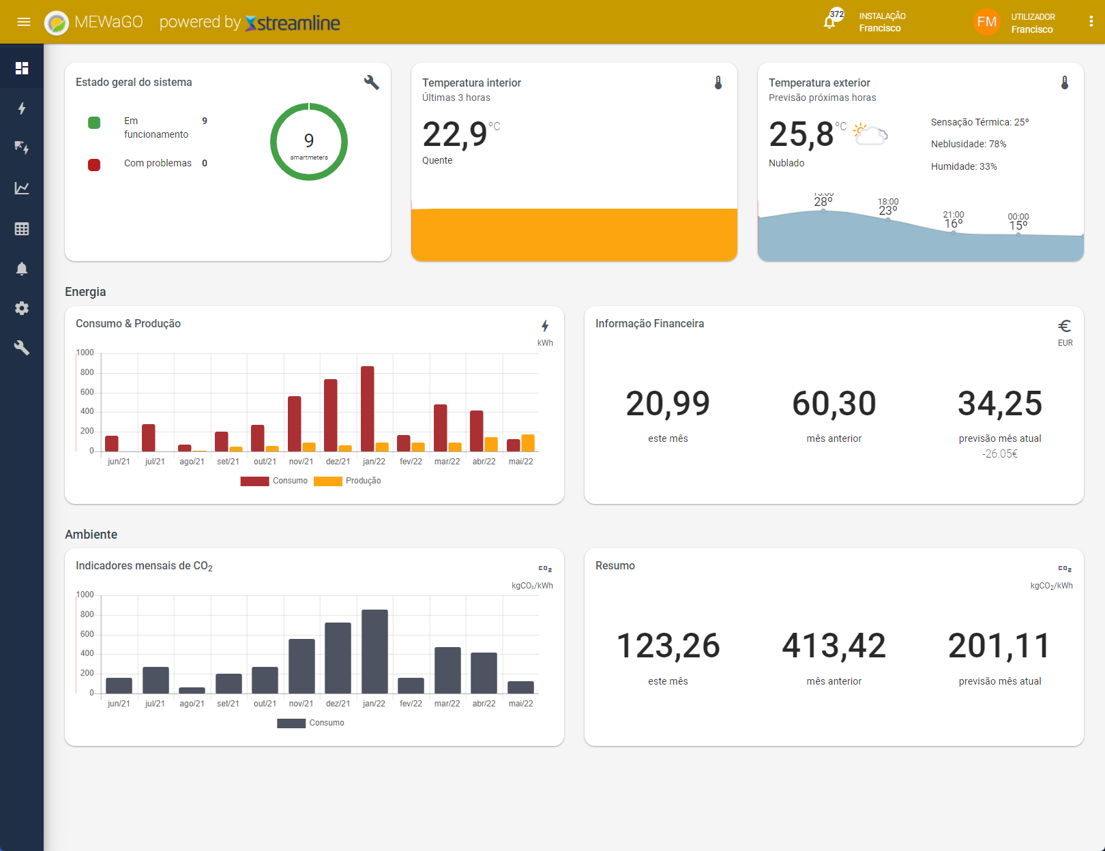Click the jan/22 consumption bar in energy chart

click(367, 408)
